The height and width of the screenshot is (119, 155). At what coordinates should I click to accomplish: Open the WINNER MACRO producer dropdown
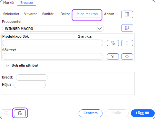tap(53, 29)
